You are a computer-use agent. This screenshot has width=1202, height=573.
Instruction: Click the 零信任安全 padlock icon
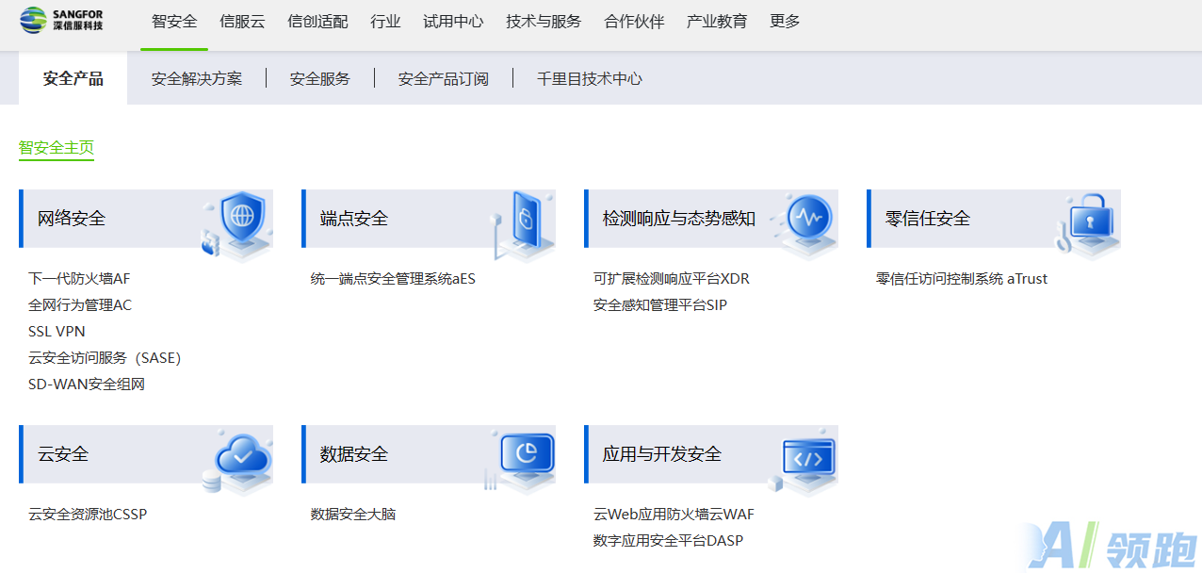point(1088,224)
